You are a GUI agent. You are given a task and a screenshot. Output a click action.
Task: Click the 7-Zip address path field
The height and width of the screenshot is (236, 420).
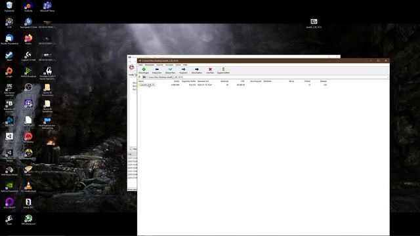click(x=265, y=77)
